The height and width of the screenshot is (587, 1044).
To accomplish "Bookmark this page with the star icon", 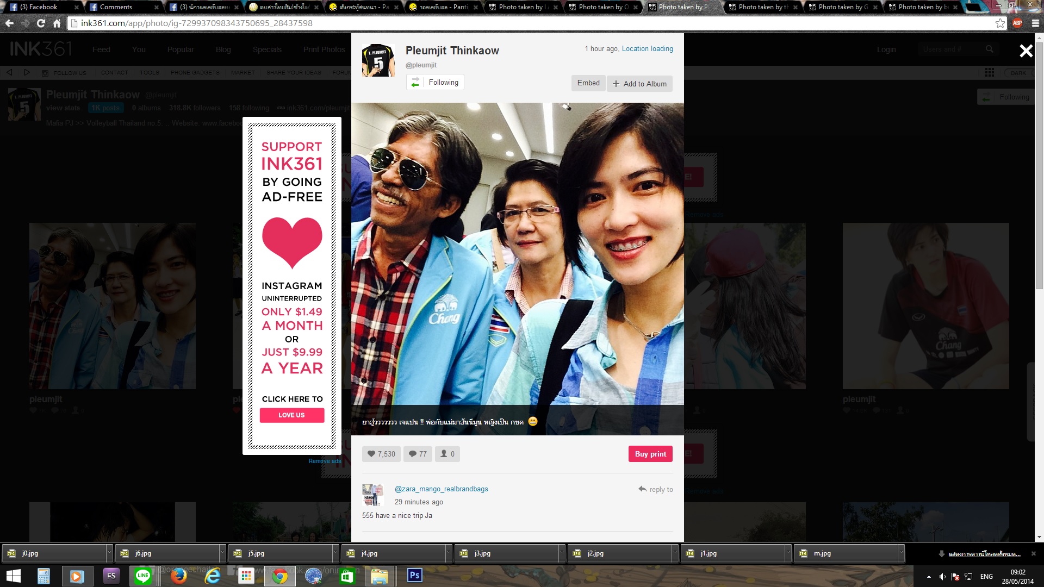I will coord(1000,23).
